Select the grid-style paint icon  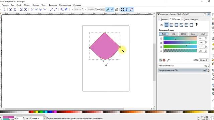[x=187, y=25]
